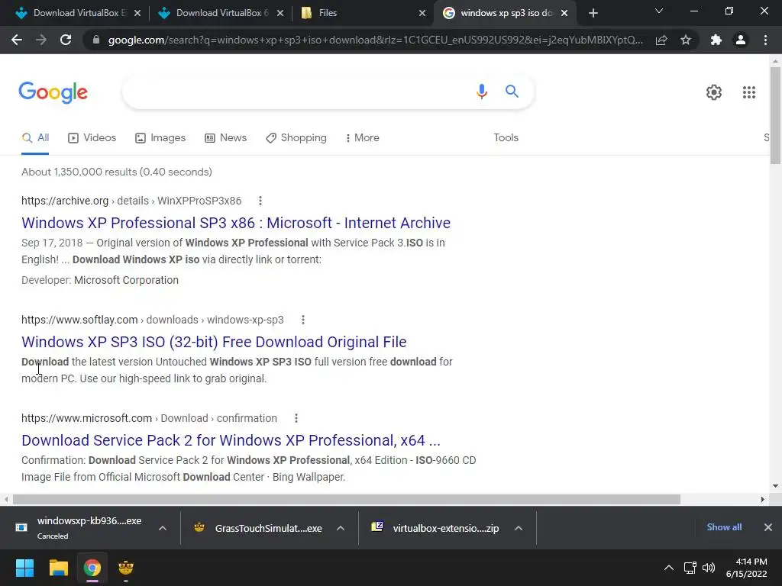Open the volume tray icon
Screen dimensions: 782x586
[x=708, y=568]
